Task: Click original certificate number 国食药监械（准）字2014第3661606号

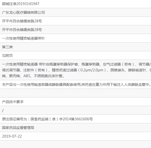Action: point(62,119)
